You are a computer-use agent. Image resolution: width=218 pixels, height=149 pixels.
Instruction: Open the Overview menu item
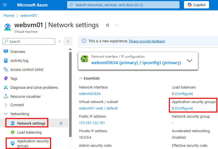click(x=18, y=52)
